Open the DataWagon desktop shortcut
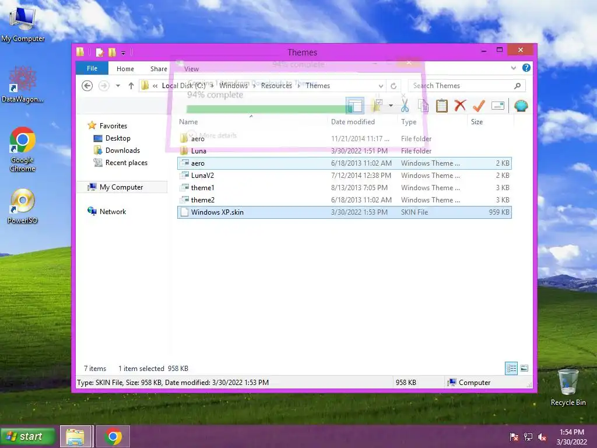 23,85
